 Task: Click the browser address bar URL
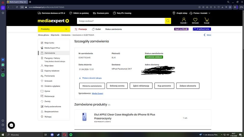[46, 7]
